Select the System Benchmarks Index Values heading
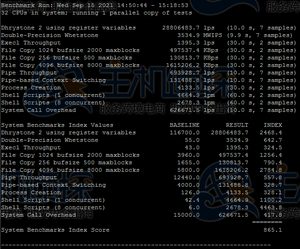This screenshot has width=300, height=249. [57, 125]
